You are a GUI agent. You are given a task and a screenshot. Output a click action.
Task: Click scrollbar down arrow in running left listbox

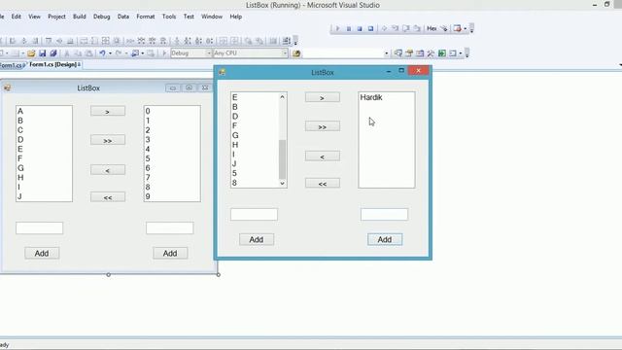tap(282, 184)
